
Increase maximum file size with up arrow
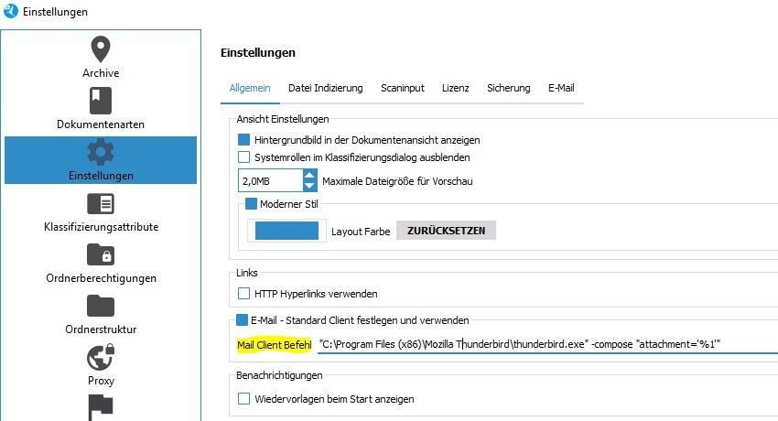309,174
